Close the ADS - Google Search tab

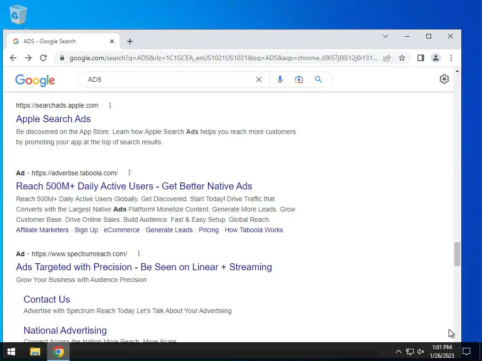(112, 41)
